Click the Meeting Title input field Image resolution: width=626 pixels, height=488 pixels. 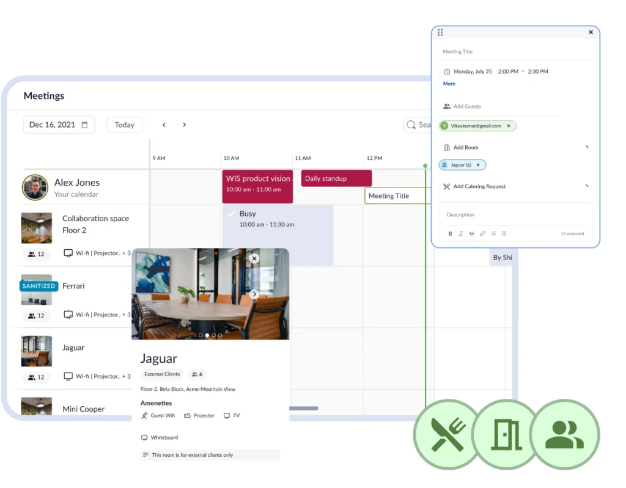click(489, 51)
